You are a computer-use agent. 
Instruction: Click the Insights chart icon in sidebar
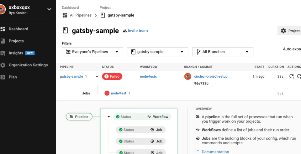3,53
